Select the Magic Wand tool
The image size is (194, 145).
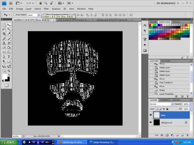click(9, 29)
